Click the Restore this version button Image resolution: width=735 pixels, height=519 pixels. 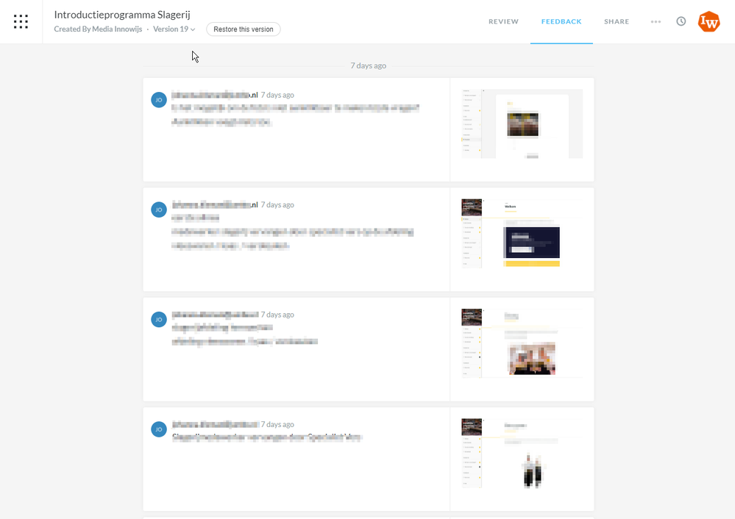(244, 29)
